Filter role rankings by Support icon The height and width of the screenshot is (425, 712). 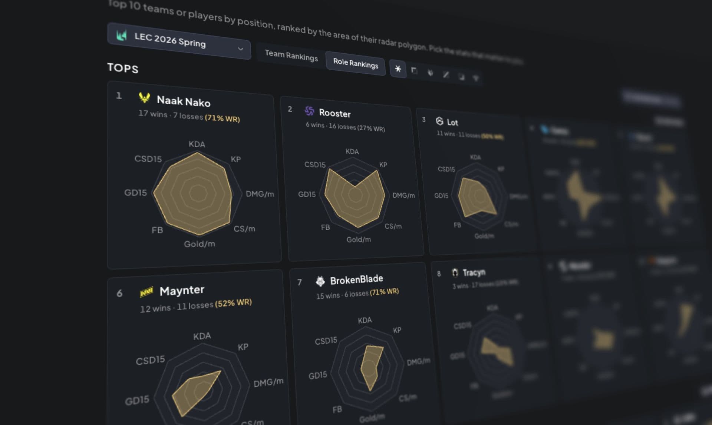pyautogui.click(x=476, y=78)
